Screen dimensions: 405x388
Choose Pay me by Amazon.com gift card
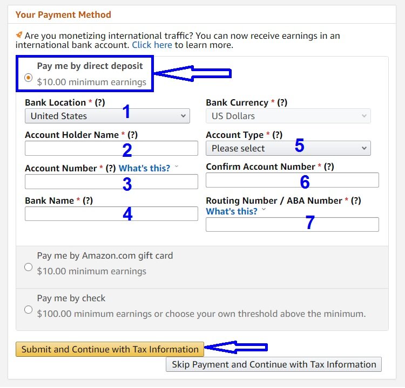click(x=29, y=267)
